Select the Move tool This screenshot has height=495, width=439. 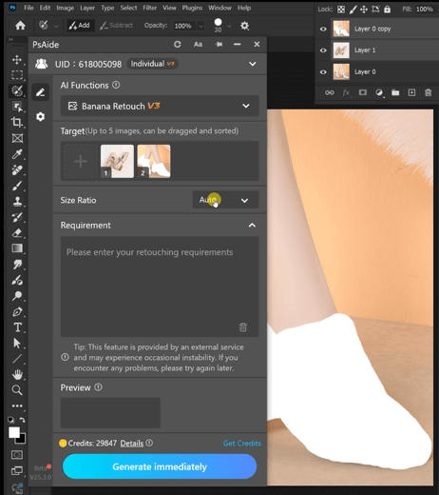tap(17, 59)
